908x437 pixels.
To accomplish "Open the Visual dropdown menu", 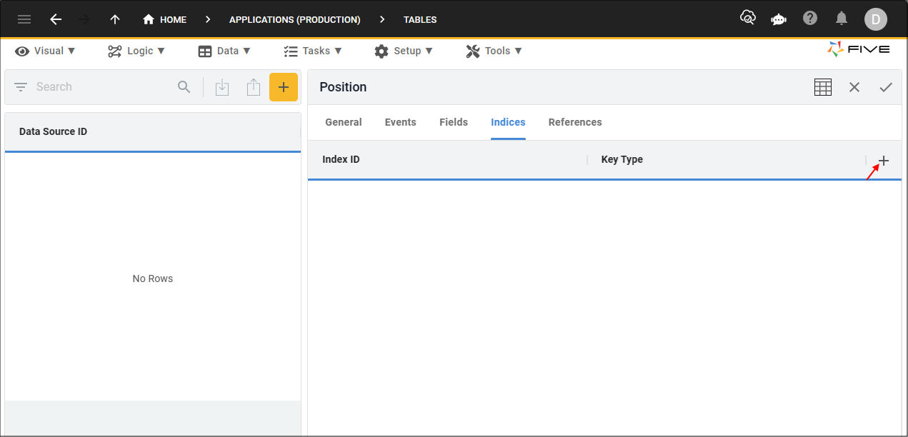I will (45, 51).
